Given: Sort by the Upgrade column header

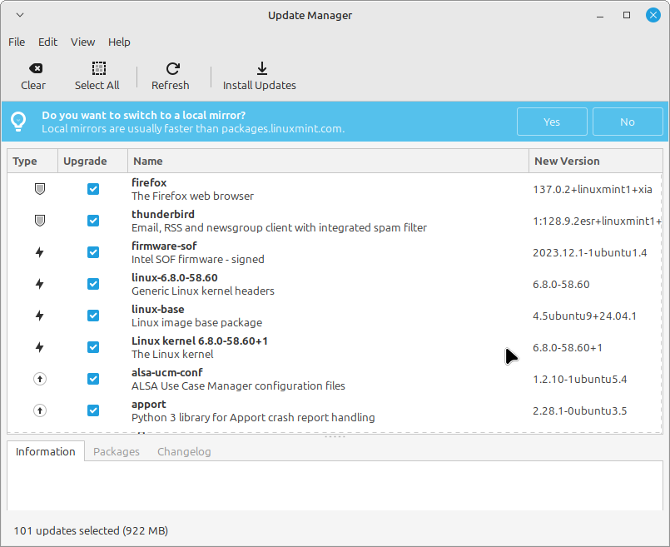Looking at the screenshot, I should tap(92, 162).
